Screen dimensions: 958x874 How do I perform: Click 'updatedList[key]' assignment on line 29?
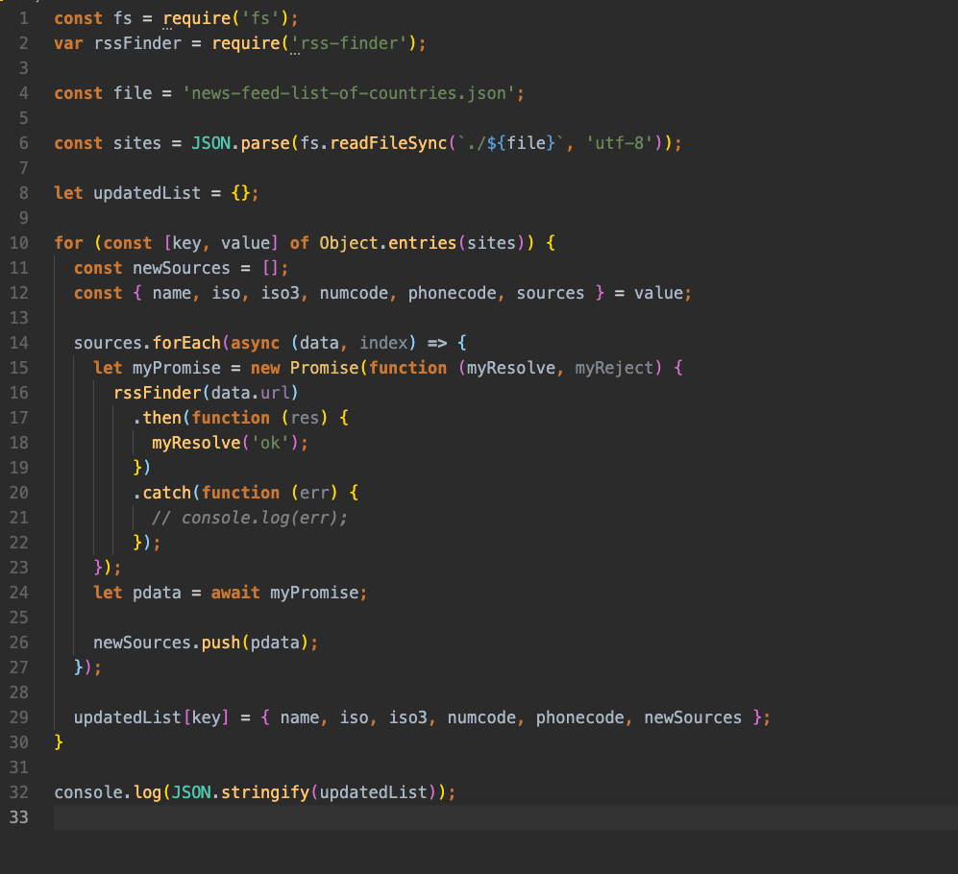pos(152,717)
